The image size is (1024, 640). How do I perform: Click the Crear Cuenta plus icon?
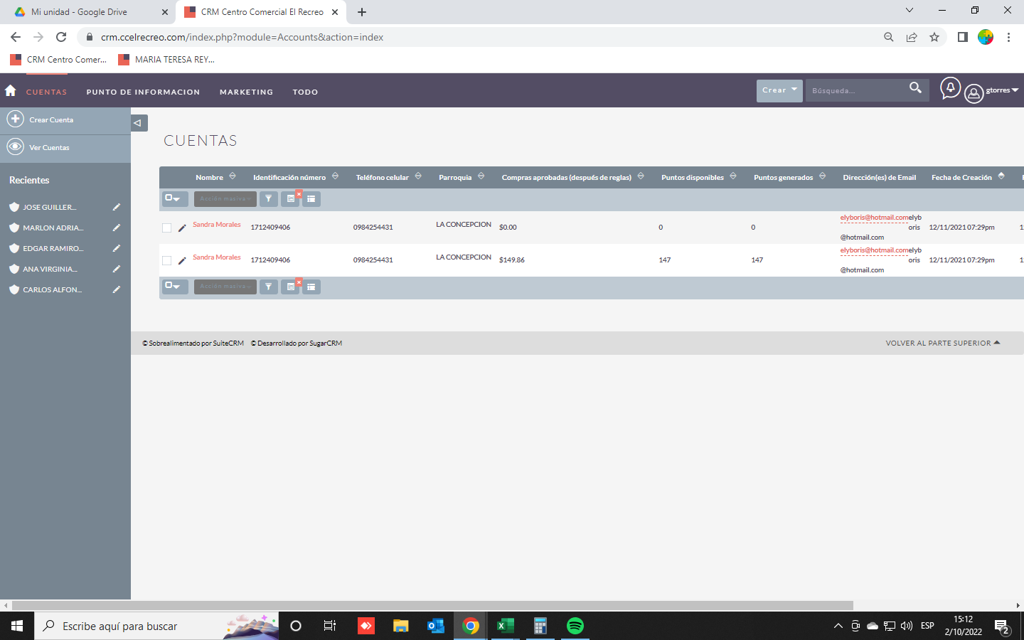tap(16, 119)
